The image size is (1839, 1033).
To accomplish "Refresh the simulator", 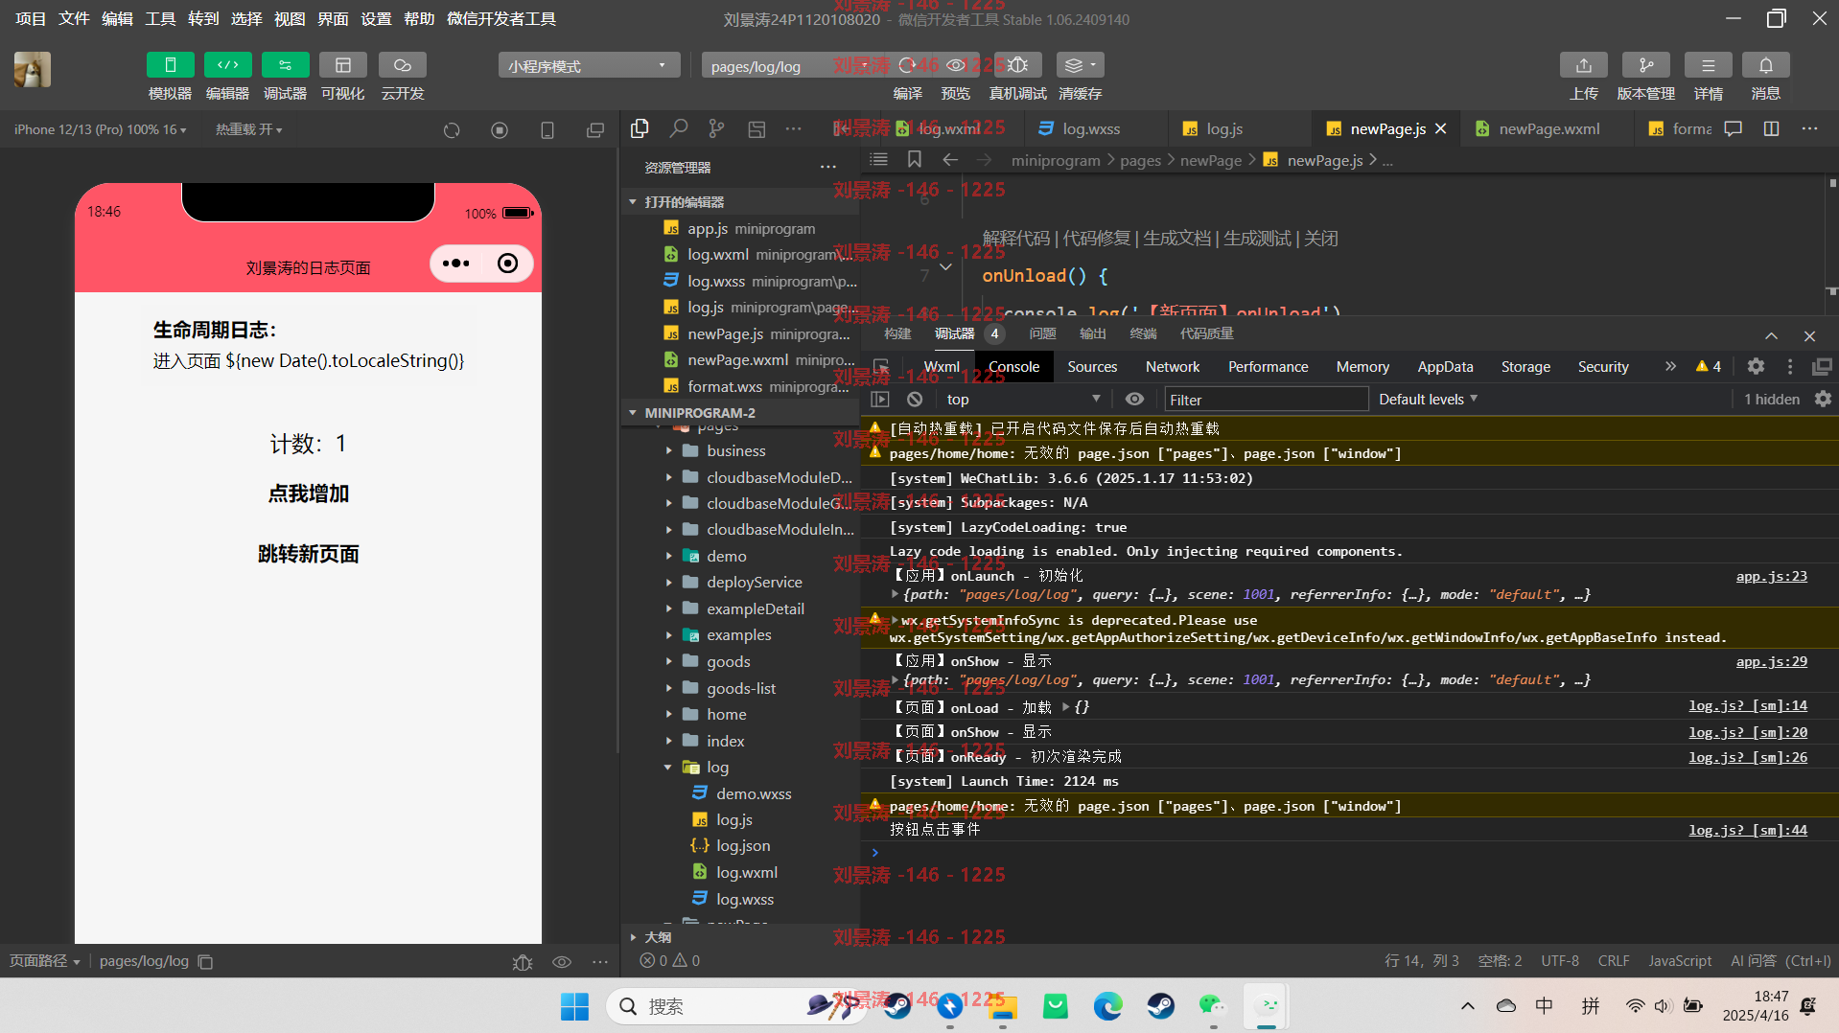I will [x=452, y=130].
